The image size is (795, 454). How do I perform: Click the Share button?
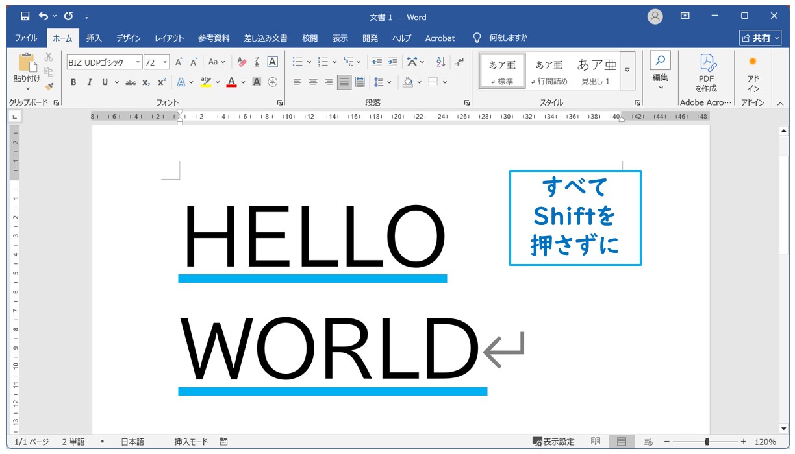[759, 38]
